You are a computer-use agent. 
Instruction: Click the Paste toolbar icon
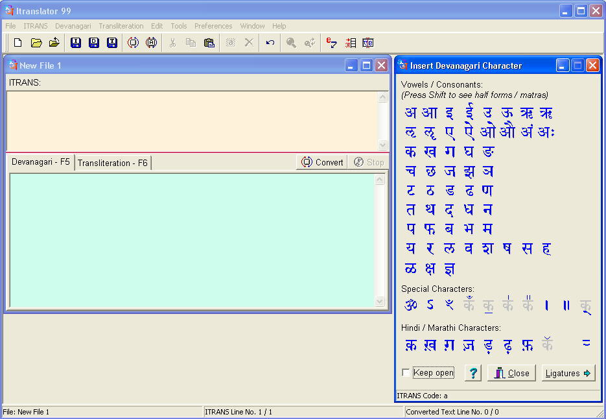click(x=209, y=43)
